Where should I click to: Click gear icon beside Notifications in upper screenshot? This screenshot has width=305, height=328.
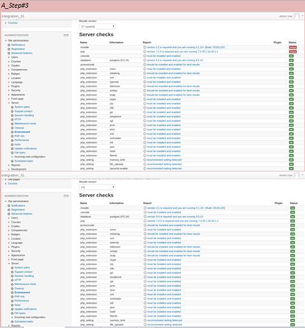[9, 45]
